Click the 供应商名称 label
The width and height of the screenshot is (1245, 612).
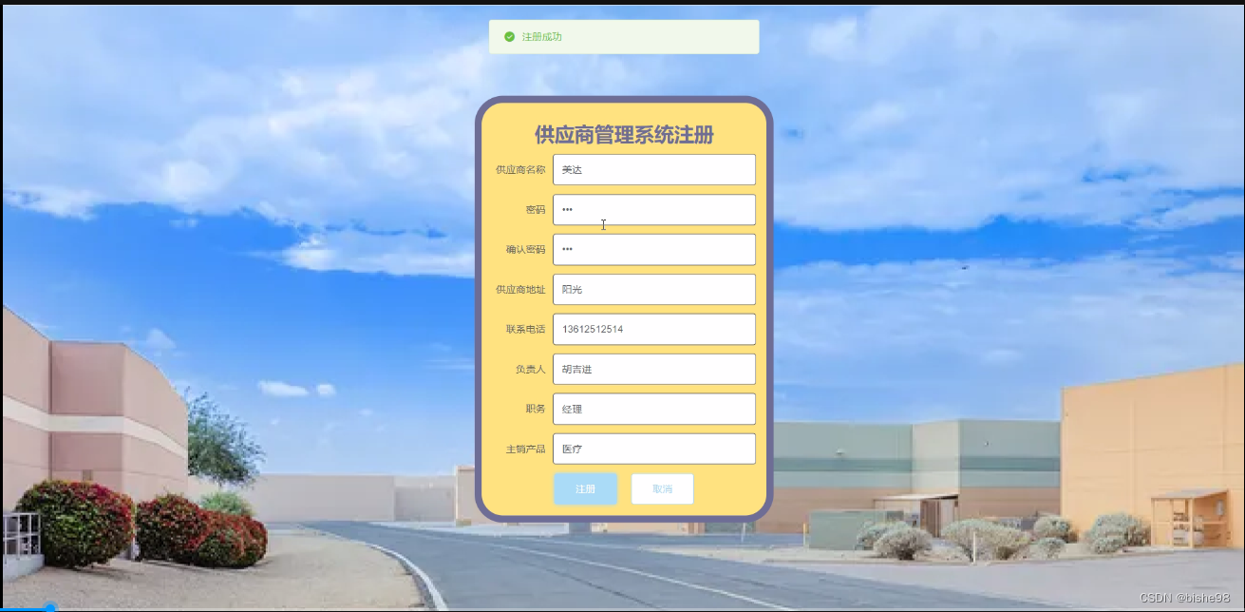coord(520,170)
